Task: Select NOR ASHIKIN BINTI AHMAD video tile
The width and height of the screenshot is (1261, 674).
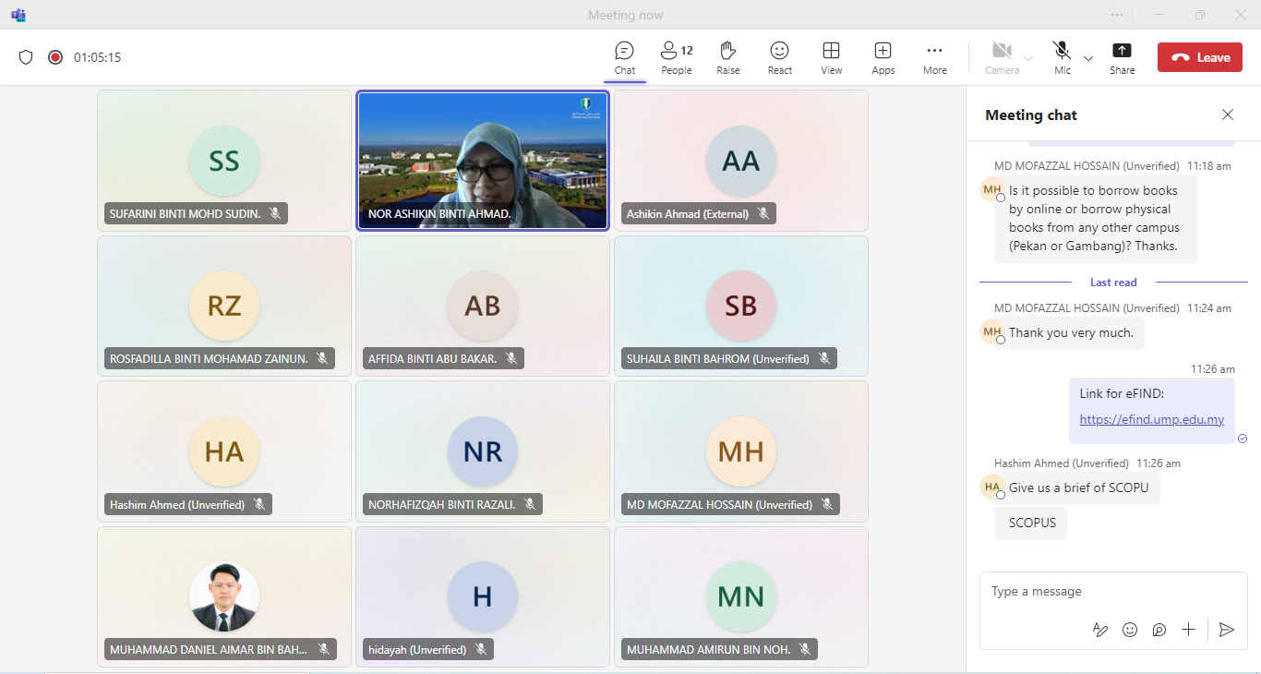Action: point(483,160)
